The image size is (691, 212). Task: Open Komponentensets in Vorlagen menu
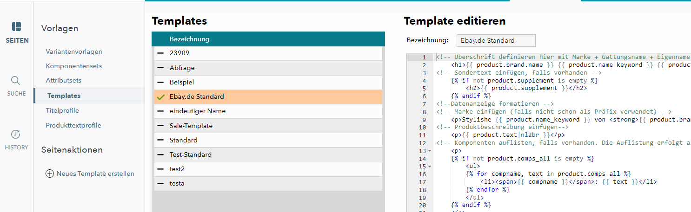coord(74,66)
